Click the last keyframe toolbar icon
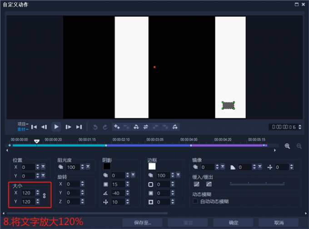This screenshot has width=309, height=229. point(175,127)
